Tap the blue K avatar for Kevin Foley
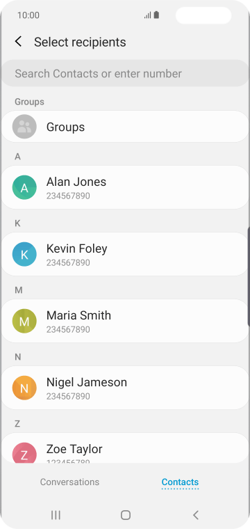 coord(24,254)
